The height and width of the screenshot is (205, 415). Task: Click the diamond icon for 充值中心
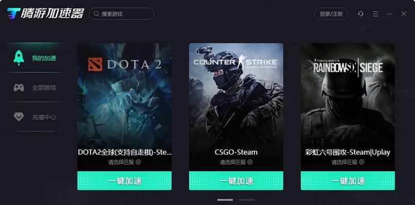click(19, 117)
